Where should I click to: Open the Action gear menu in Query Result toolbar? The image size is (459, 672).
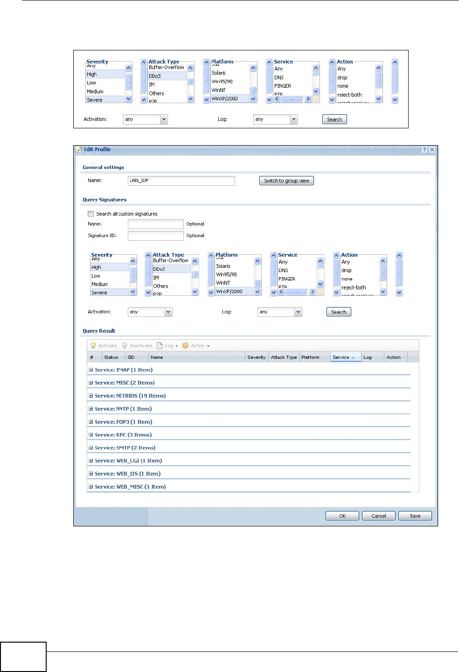pyautogui.click(x=196, y=346)
